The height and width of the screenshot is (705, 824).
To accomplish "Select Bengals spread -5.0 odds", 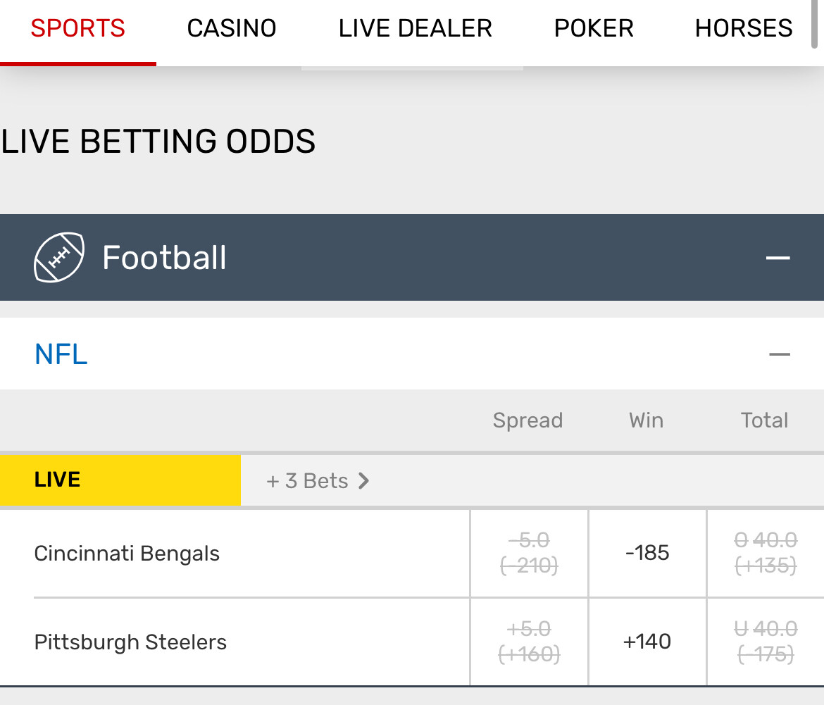I will point(529,553).
